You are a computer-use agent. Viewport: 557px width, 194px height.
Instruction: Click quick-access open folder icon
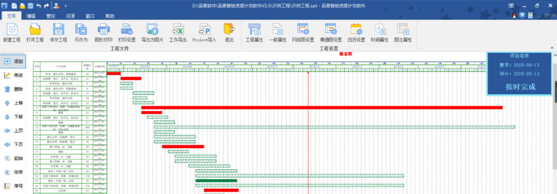tap(22, 6)
